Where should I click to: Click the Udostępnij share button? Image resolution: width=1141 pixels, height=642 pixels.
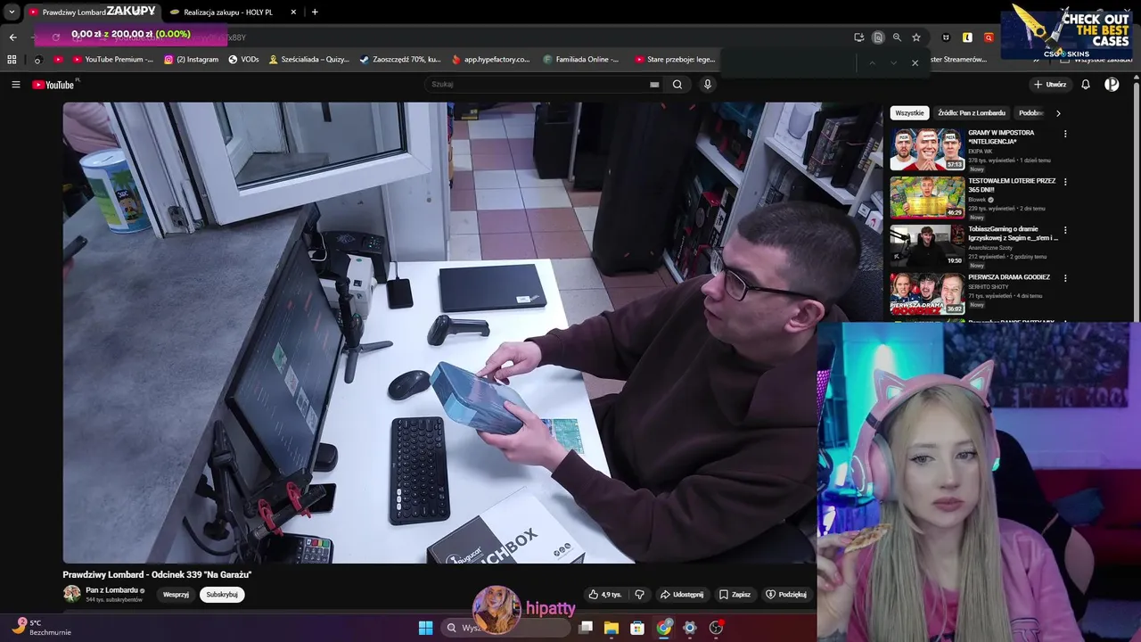point(682,595)
